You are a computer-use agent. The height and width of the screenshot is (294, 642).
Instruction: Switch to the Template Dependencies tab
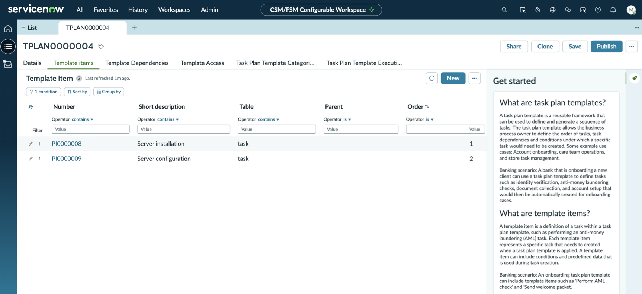pyautogui.click(x=137, y=63)
